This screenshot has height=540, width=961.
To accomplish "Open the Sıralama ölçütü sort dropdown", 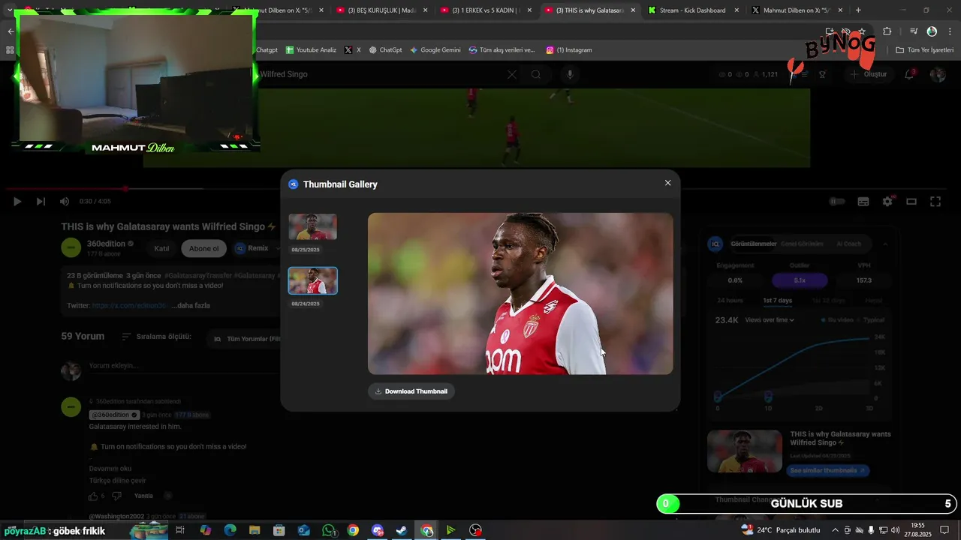I will point(156,337).
